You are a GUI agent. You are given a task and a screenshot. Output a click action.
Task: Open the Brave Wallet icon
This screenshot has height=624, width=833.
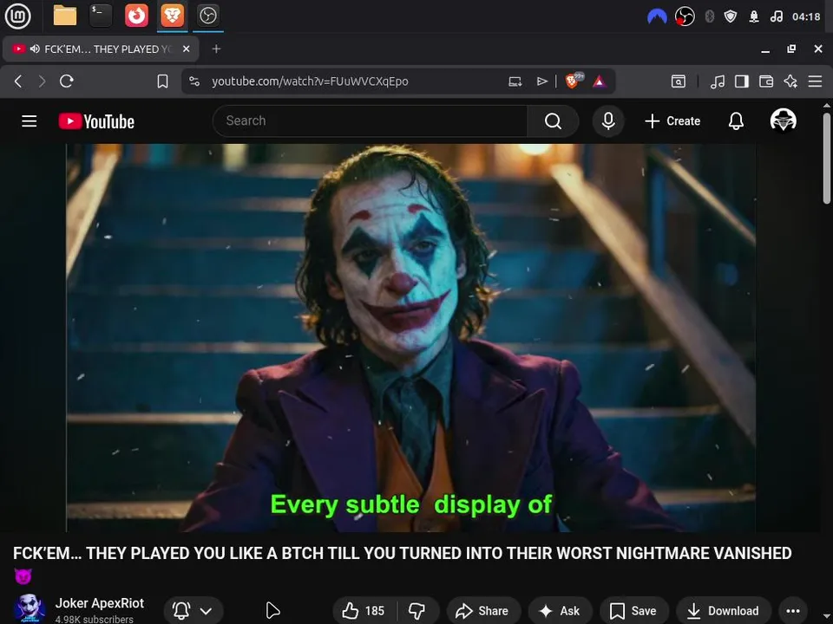766,81
